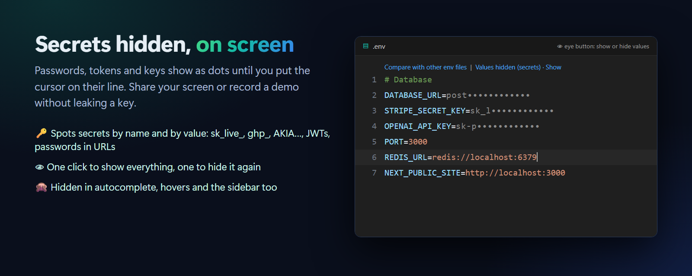Click line number 7 in gutter
692x276 pixels.
[374, 173]
